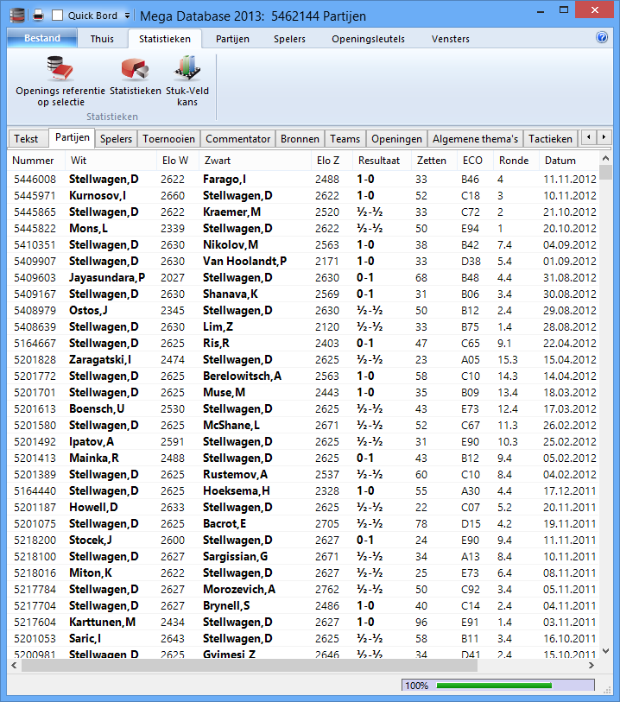Select the game against Morozevich,A
Screen dimensions: 620x702
303,589
